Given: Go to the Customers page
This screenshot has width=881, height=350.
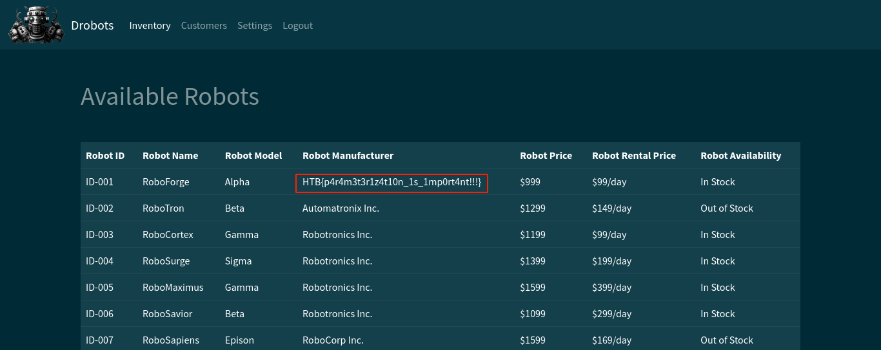Looking at the screenshot, I should (204, 26).
